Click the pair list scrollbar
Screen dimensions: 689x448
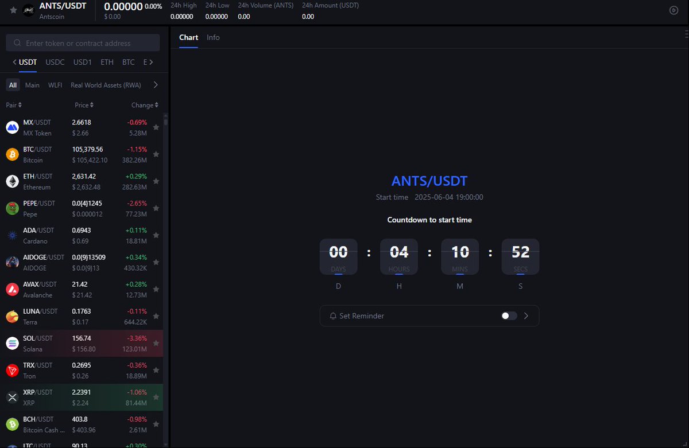tap(166, 122)
